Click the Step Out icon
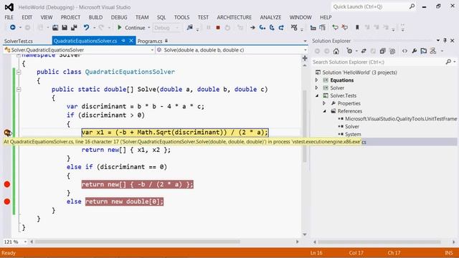459x258 pixels. tap(281, 27)
